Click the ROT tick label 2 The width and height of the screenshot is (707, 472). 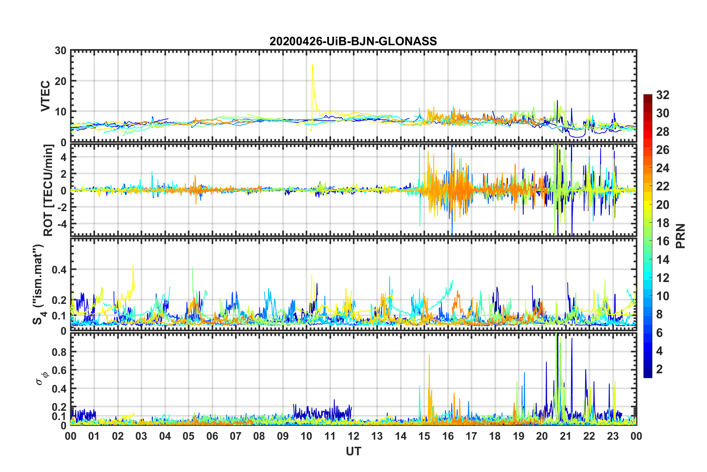tap(64, 174)
